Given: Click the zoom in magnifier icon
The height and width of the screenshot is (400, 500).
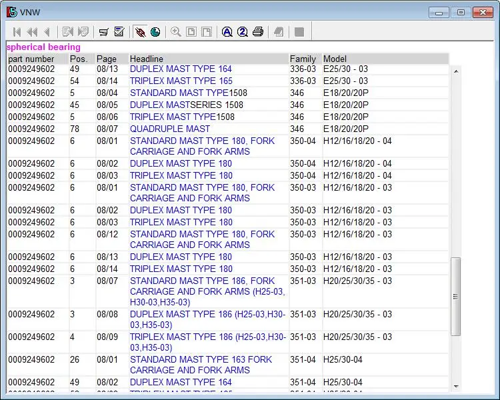Looking at the screenshot, I should click(x=176, y=32).
